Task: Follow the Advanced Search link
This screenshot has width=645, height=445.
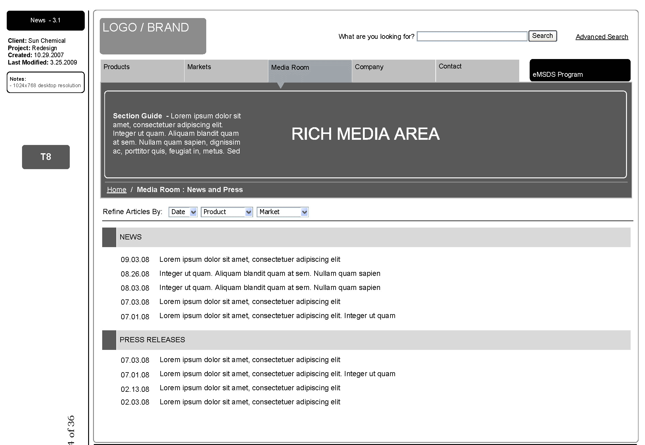Action: click(x=602, y=37)
